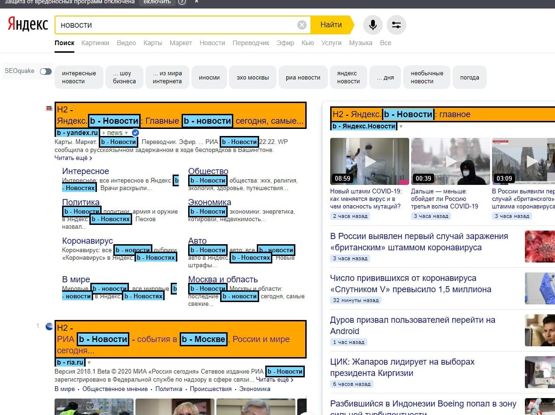Play the 08:59 COVID-19 strain video
Viewport: 555px width, 415px height.
click(x=370, y=161)
